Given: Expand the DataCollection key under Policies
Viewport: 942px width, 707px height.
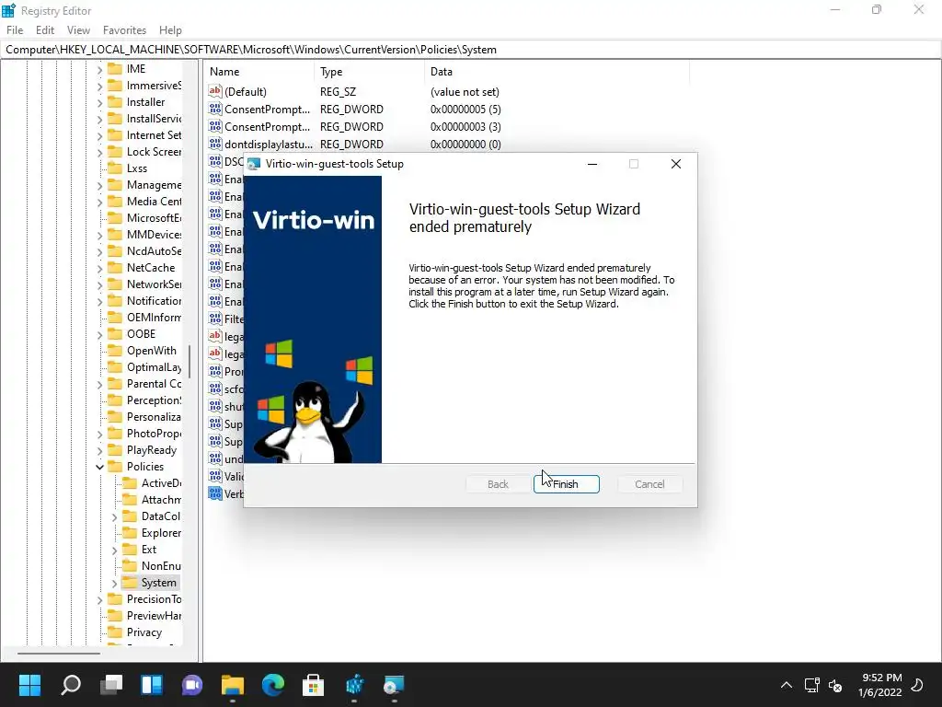Looking at the screenshot, I should (x=114, y=517).
